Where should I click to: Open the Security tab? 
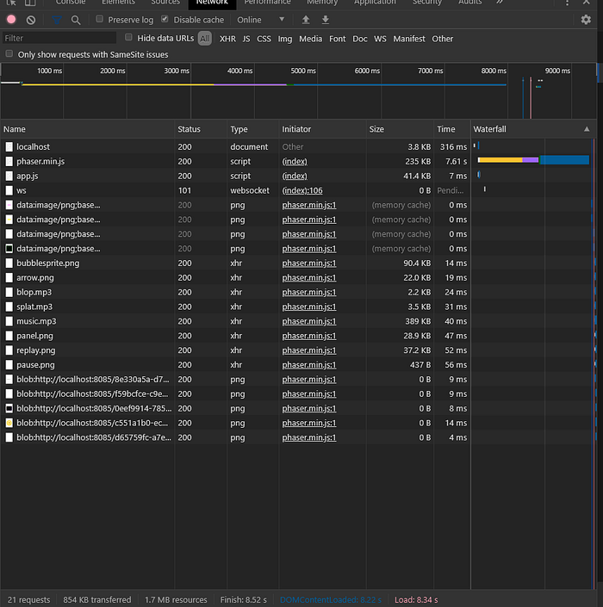426,3
